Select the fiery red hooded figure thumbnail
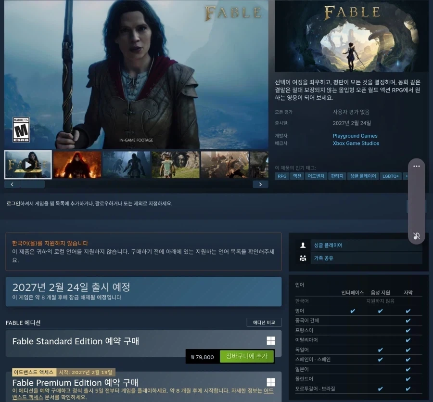This screenshot has height=402, width=433. pos(77,165)
